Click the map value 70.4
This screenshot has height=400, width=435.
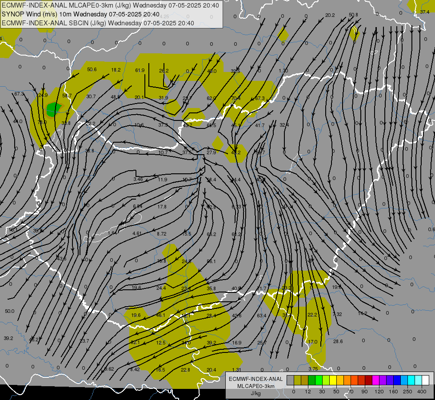tap(236, 98)
